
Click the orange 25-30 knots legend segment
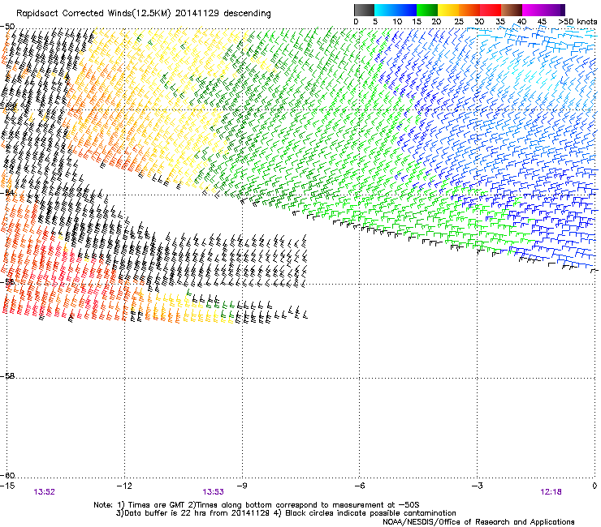pos(469,10)
